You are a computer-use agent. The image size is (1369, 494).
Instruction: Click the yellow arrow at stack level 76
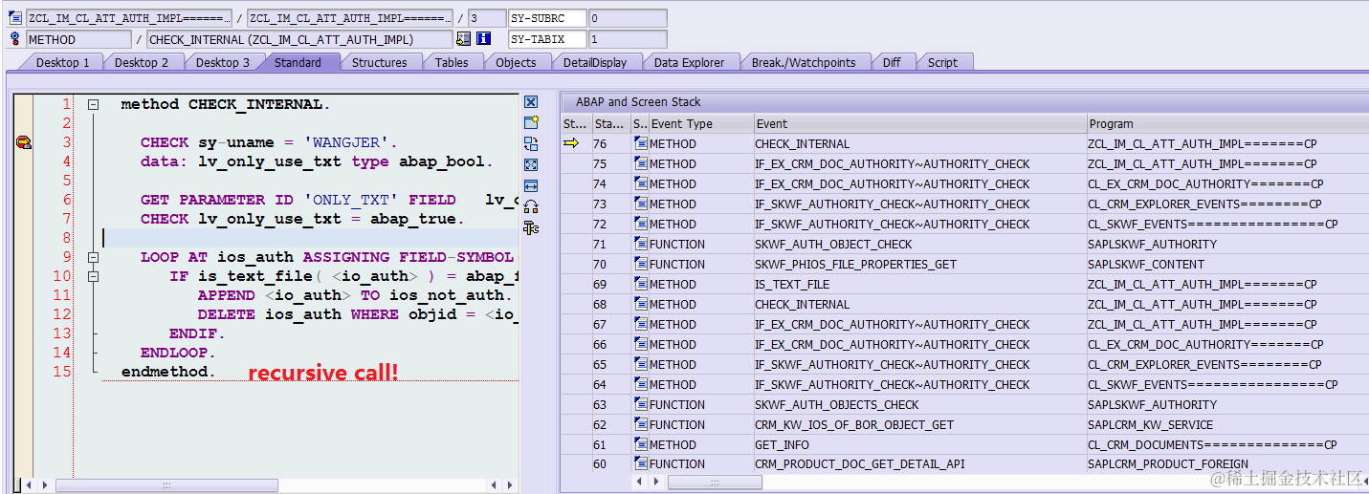click(x=571, y=143)
